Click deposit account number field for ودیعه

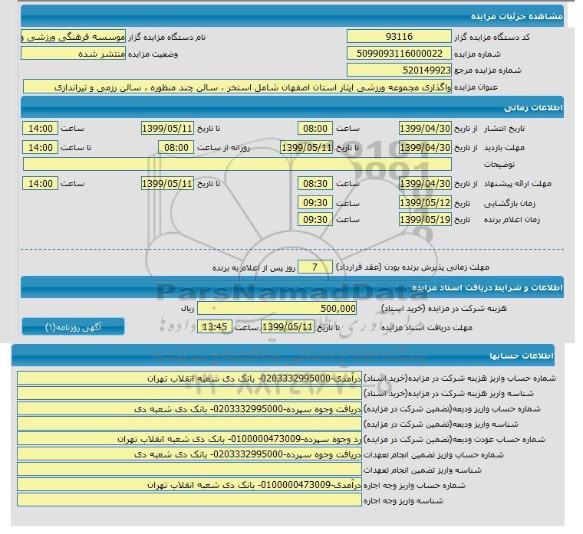tap(189, 409)
